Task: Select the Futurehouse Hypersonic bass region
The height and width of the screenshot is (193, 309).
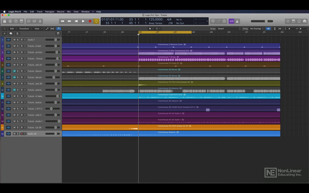Action: [171, 96]
